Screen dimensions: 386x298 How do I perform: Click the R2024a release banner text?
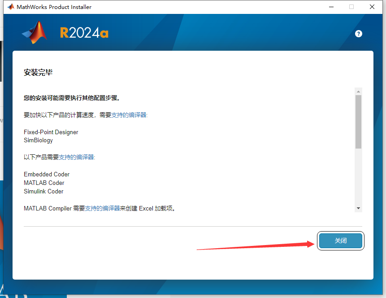pyautogui.click(x=84, y=33)
